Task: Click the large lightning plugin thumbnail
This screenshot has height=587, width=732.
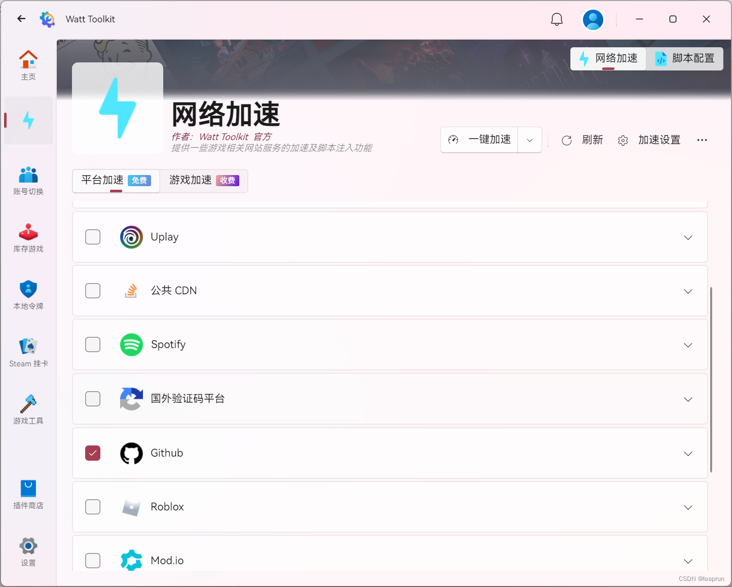Action: click(x=118, y=108)
